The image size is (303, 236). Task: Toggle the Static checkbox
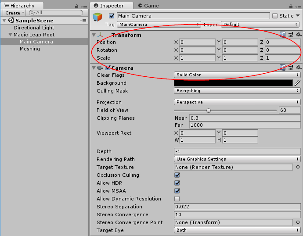coord(275,16)
